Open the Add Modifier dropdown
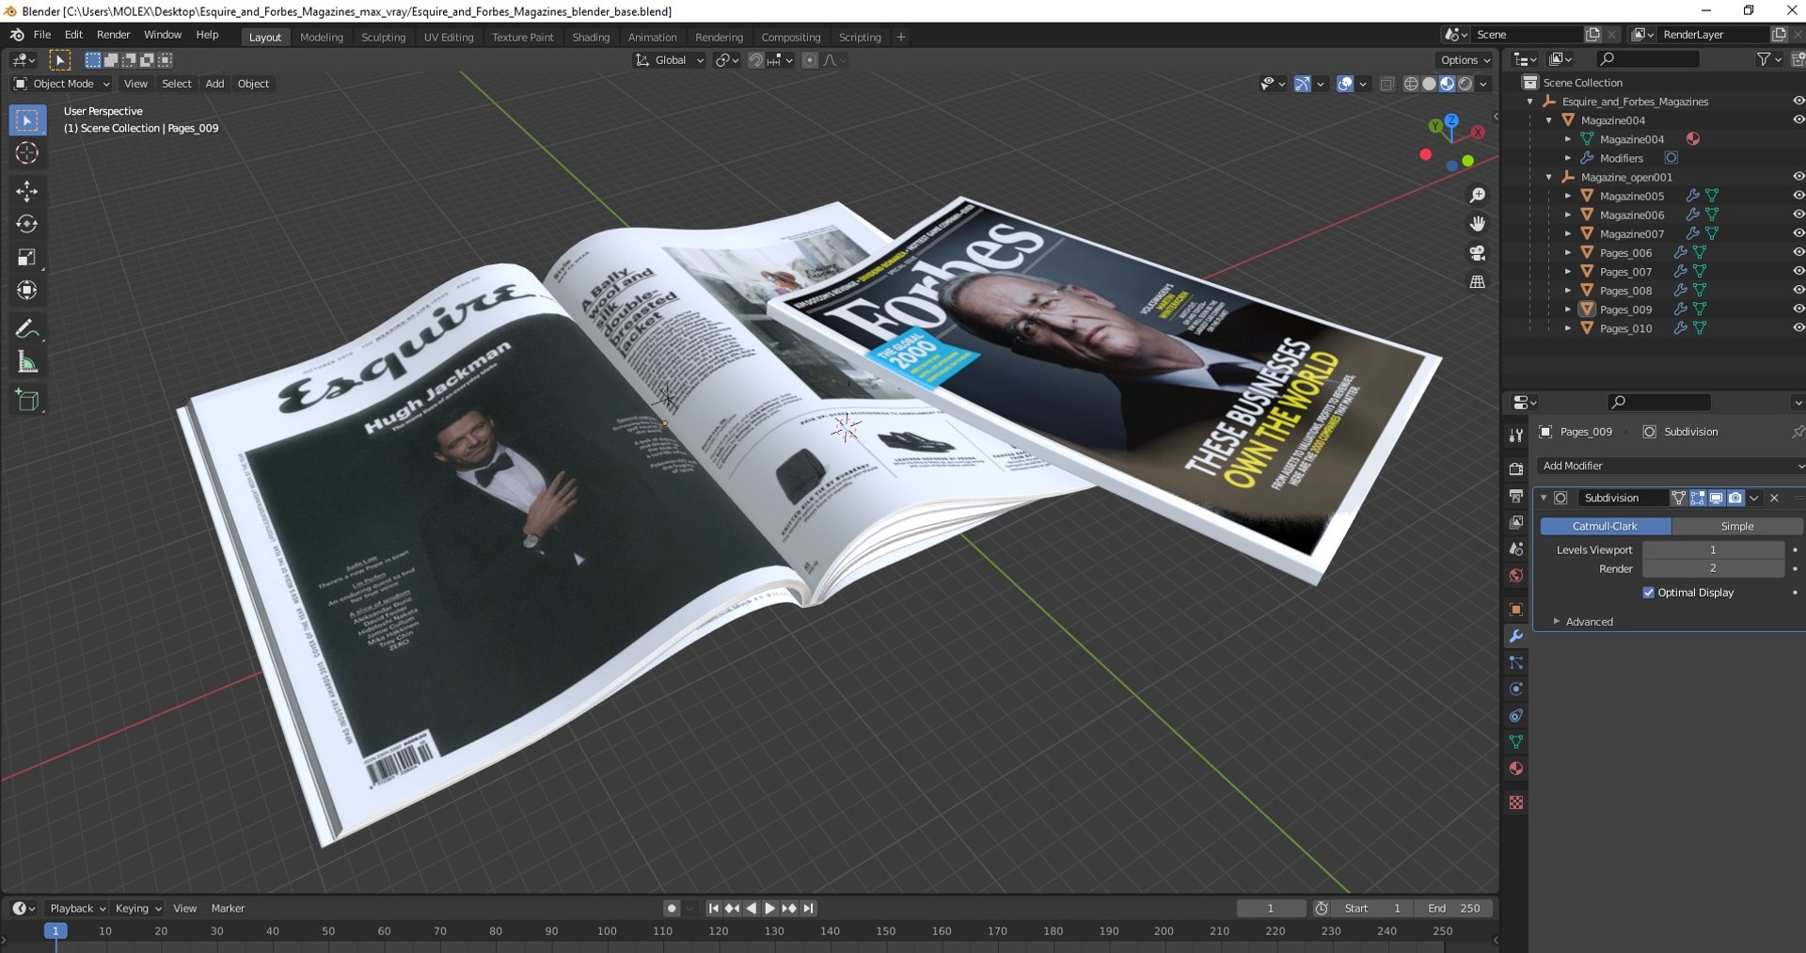Viewport: 1806px width, 953px height. click(x=1671, y=466)
